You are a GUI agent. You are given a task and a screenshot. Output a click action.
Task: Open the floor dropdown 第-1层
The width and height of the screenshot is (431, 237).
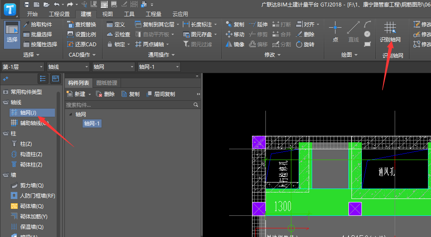point(23,67)
